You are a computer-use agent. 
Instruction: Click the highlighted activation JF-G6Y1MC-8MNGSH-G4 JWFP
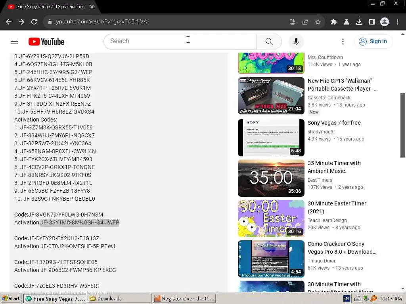[80, 222]
